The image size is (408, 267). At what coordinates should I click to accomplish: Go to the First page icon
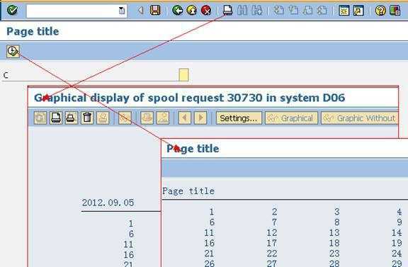(278, 11)
